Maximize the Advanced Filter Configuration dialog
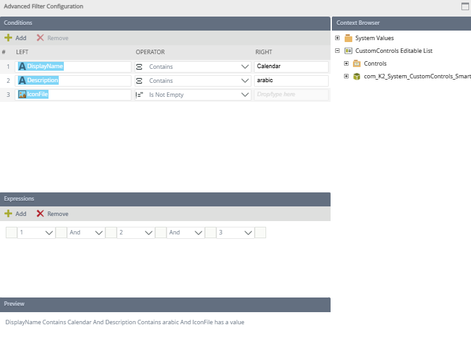Viewport: 471px width, 337px height. click(465, 6)
